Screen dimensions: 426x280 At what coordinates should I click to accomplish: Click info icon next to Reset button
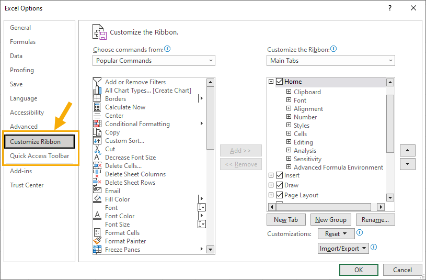pyautogui.click(x=360, y=233)
